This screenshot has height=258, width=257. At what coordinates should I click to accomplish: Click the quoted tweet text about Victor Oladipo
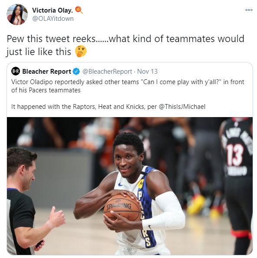(x=128, y=86)
